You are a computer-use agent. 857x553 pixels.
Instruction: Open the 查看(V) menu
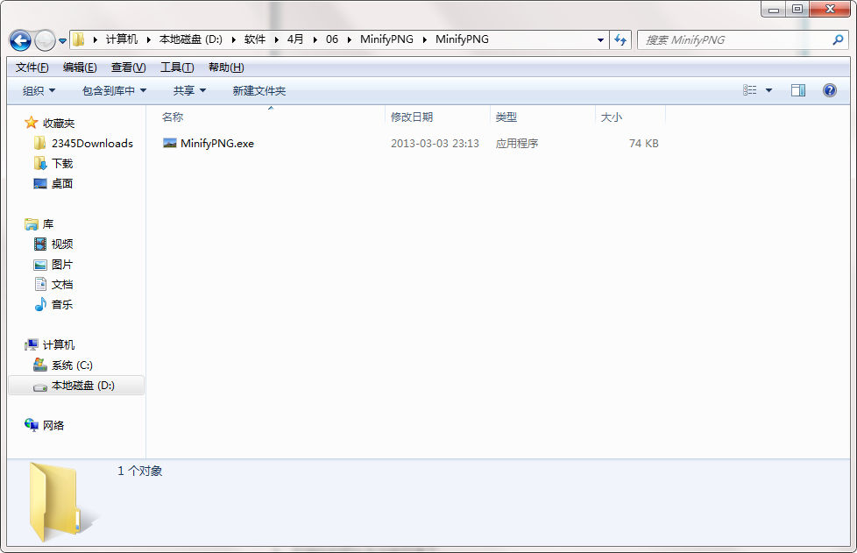pyautogui.click(x=129, y=67)
